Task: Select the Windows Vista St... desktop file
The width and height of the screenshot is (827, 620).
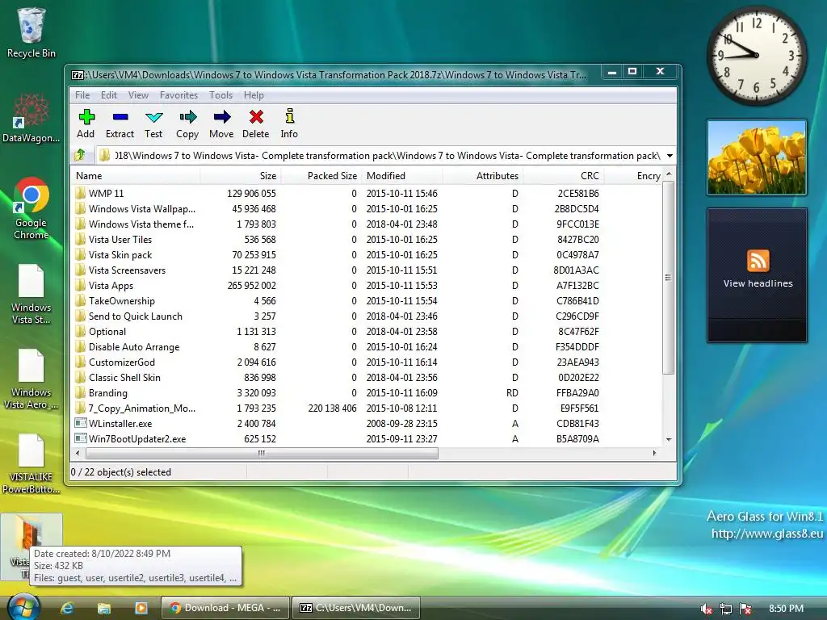Action: point(31,293)
